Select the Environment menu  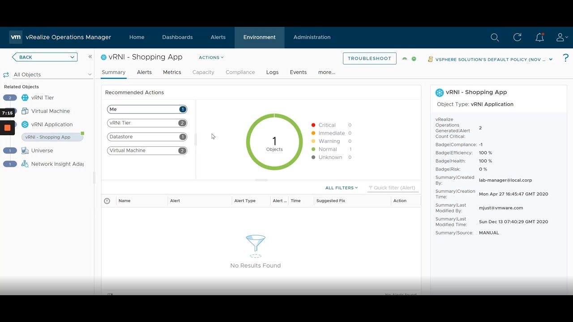tap(260, 37)
